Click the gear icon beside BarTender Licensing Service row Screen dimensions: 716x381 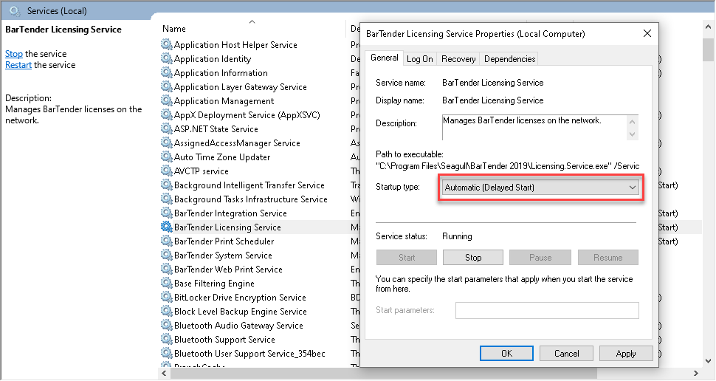click(x=166, y=227)
